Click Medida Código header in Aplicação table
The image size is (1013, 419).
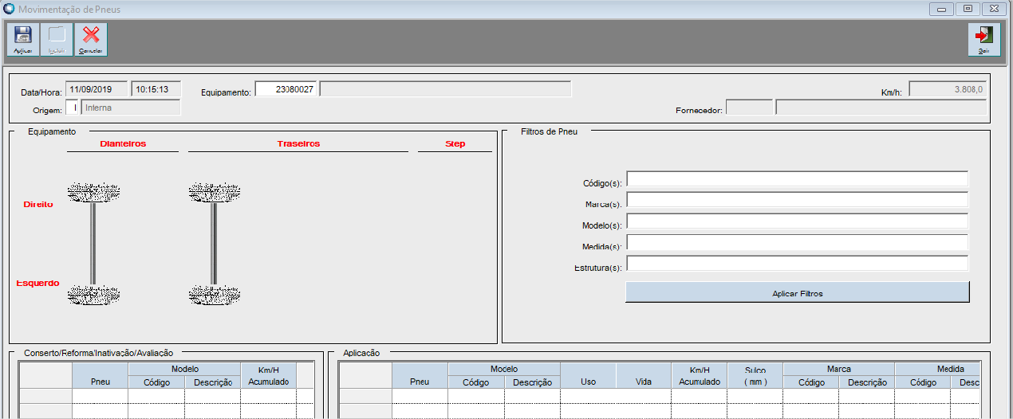923,382
